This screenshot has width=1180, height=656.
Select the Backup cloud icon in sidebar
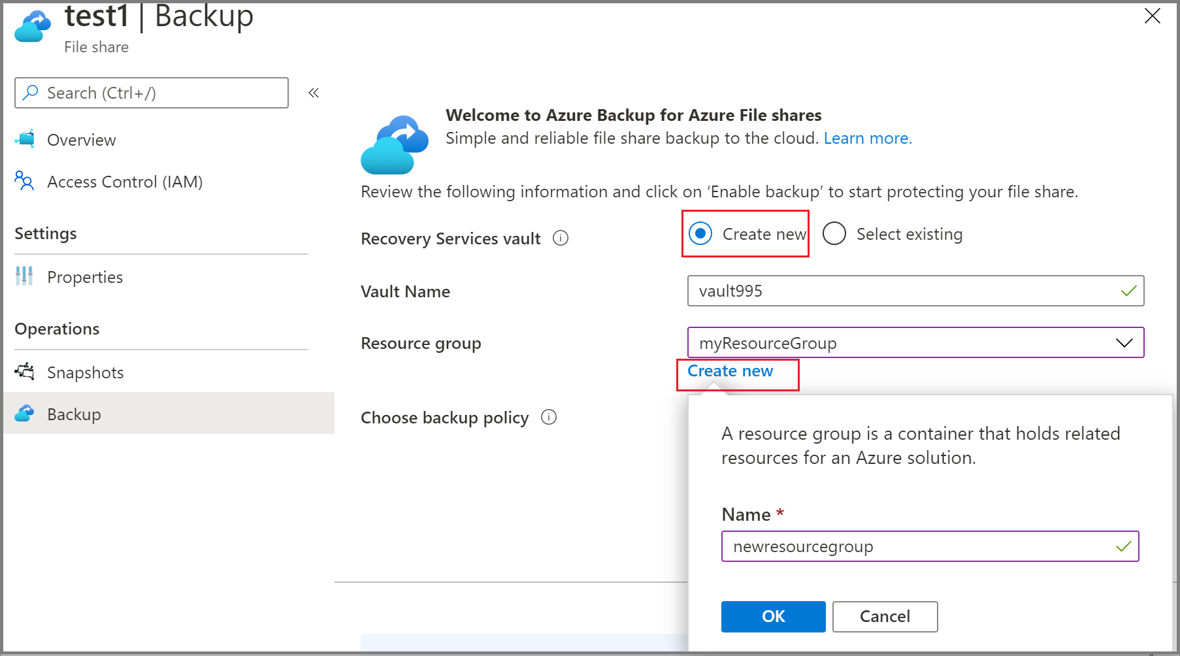click(x=24, y=414)
